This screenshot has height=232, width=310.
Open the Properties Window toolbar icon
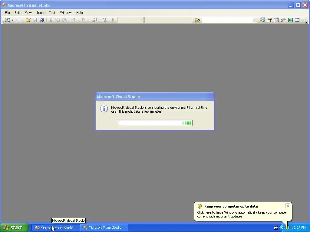pyautogui.click(x=269, y=20)
